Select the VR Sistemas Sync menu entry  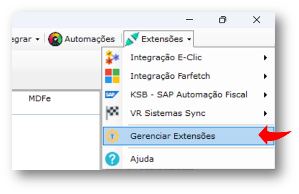(x=188, y=113)
